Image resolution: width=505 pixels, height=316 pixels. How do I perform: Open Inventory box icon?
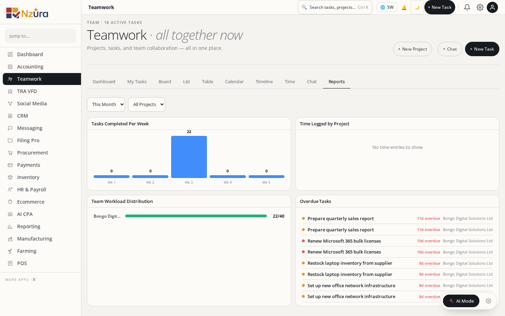tap(10, 177)
